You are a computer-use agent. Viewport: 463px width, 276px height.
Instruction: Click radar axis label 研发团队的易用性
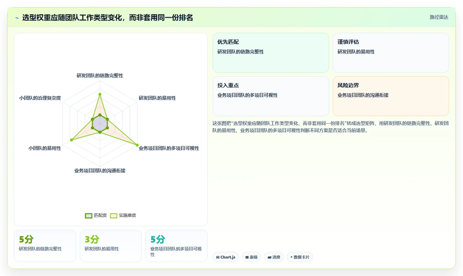(157, 98)
